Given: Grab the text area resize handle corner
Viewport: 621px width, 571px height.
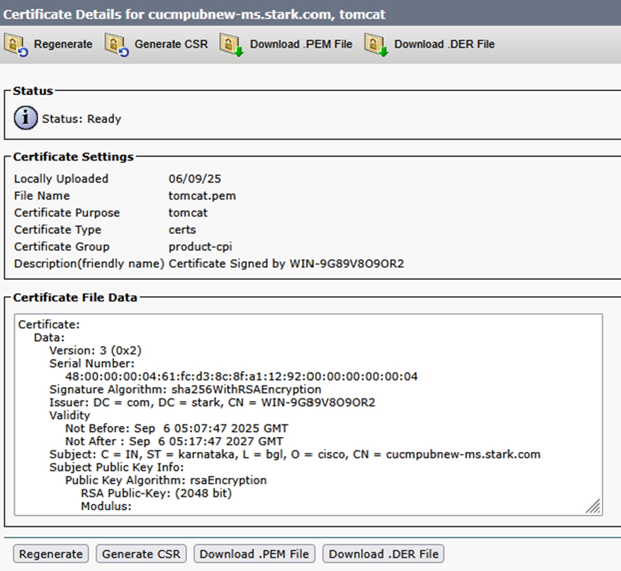Looking at the screenshot, I should pos(594,507).
